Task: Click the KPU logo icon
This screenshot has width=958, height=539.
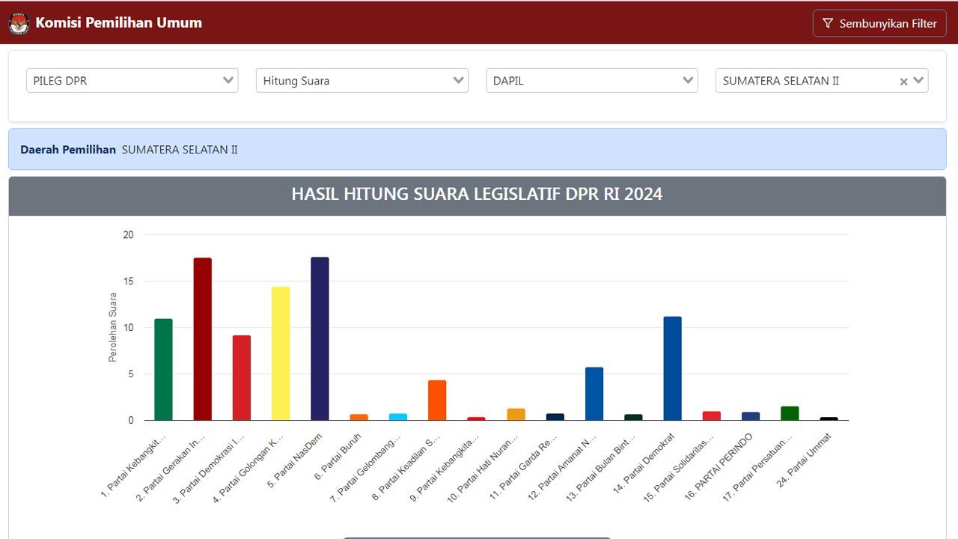Action: 19,23
